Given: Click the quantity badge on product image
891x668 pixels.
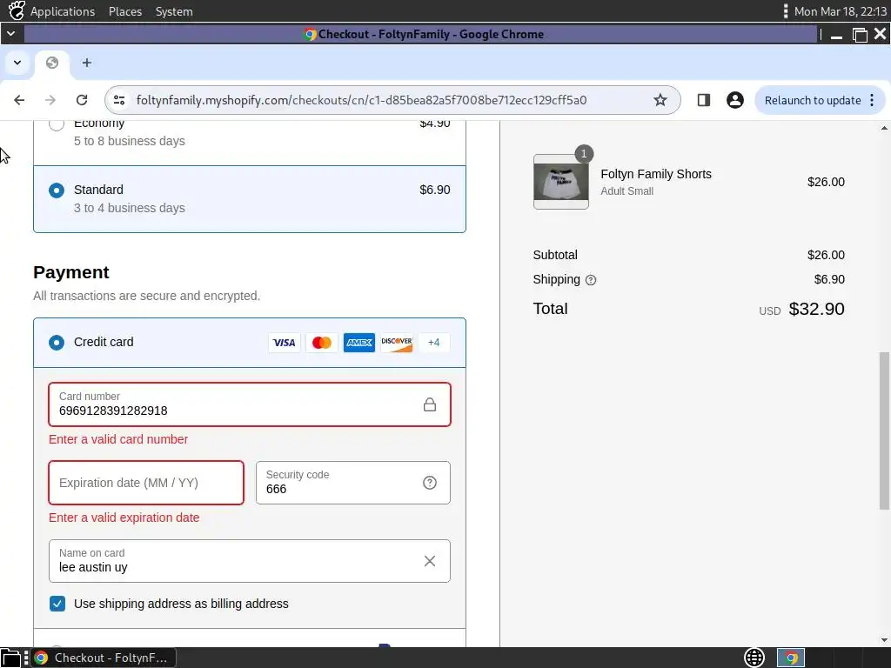Looking at the screenshot, I should pyautogui.click(x=584, y=153).
